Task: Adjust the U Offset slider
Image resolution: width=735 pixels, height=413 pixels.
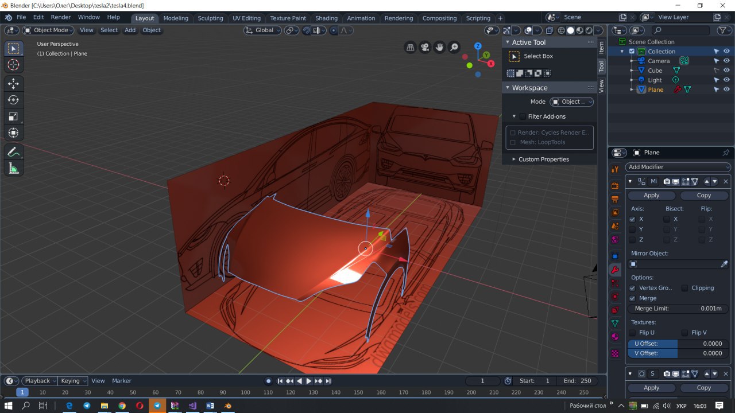Action: (x=678, y=344)
